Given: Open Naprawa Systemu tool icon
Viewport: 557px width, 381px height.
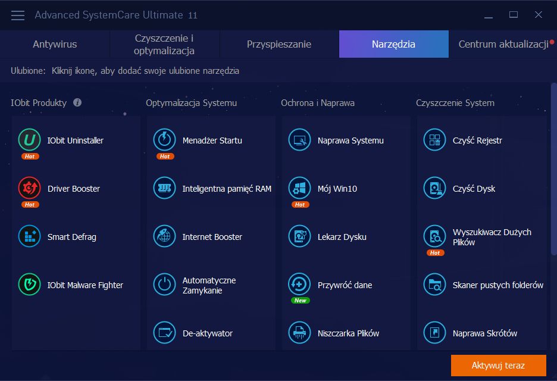Looking at the screenshot, I should click(x=299, y=140).
